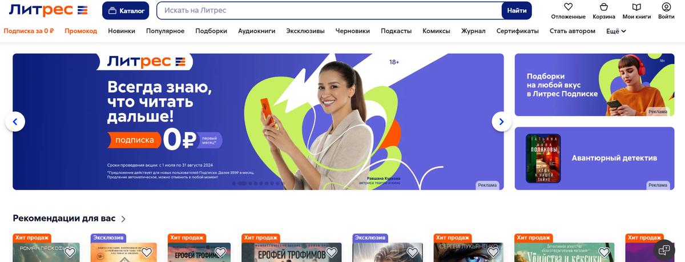Viewport: 685px width, 262px height.
Task: Click the Литрес logo in top-left corner
Action: point(49,10)
